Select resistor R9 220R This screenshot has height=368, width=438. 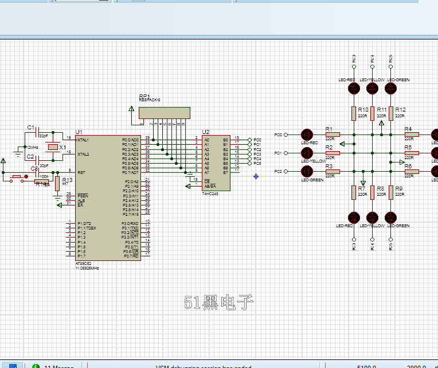coord(391,192)
